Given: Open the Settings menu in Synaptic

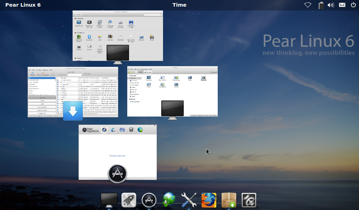Looking at the screenshot, I should [45, 70].
